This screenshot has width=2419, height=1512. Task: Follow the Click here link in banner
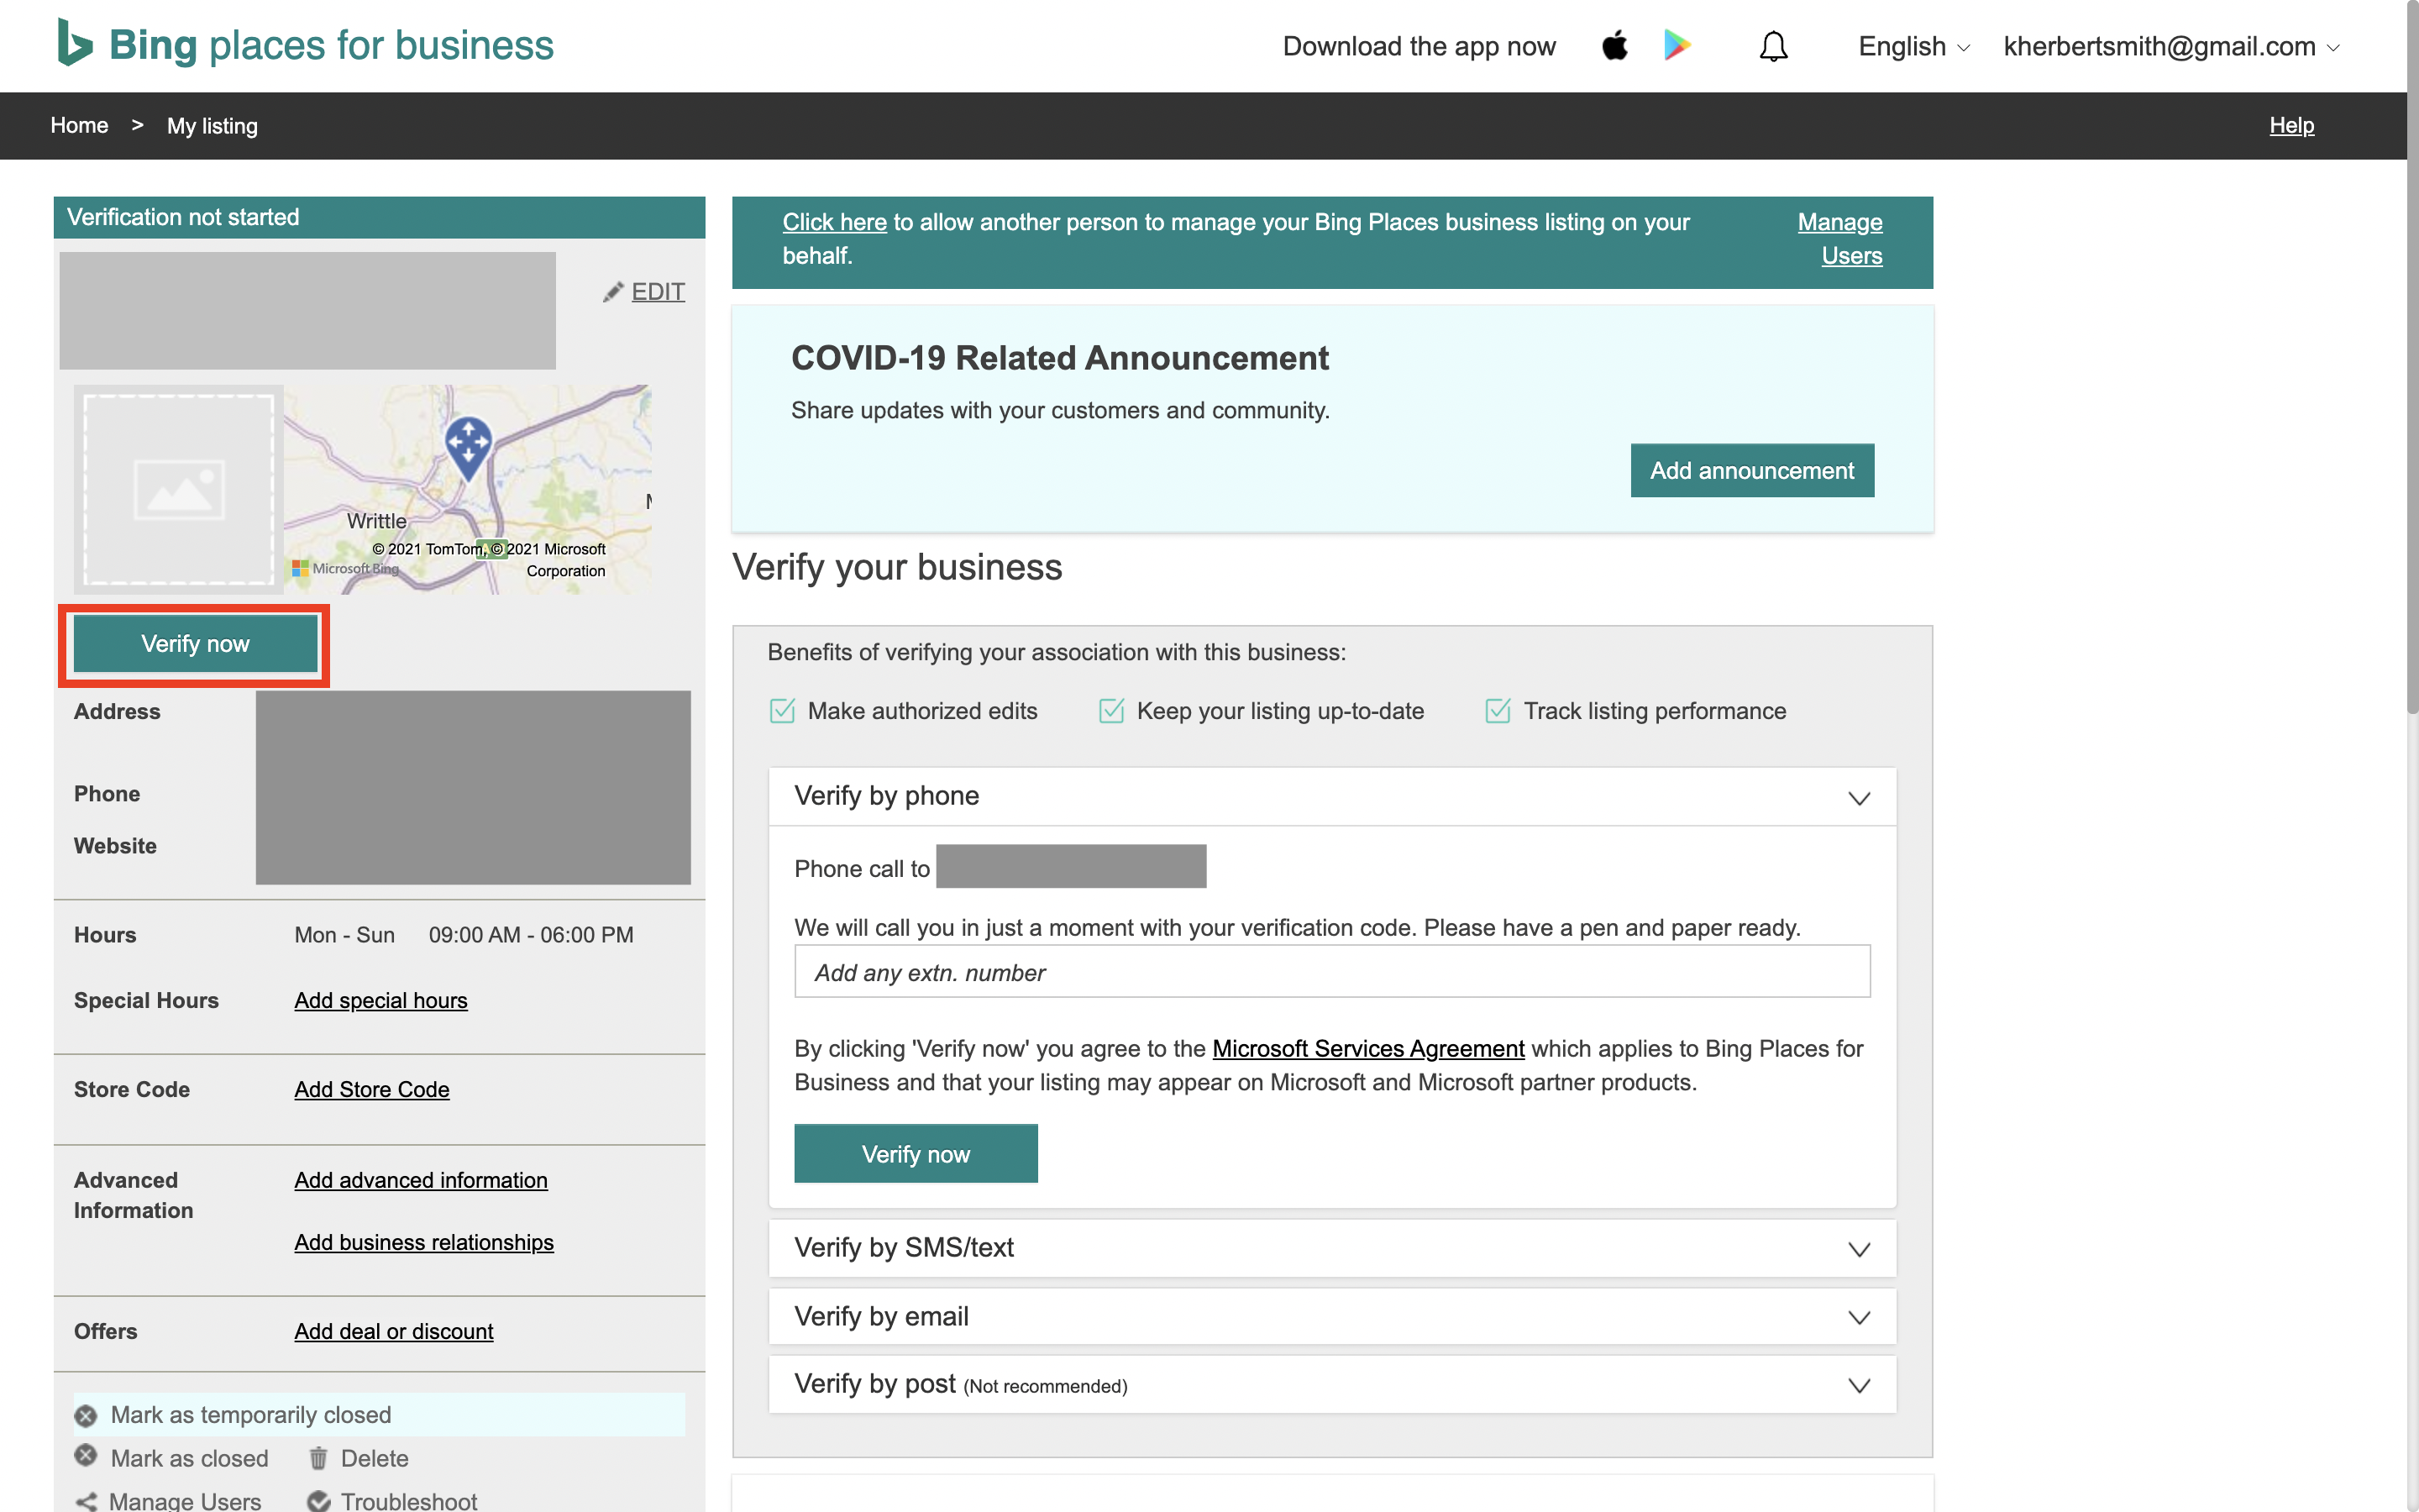pos(834,222)
